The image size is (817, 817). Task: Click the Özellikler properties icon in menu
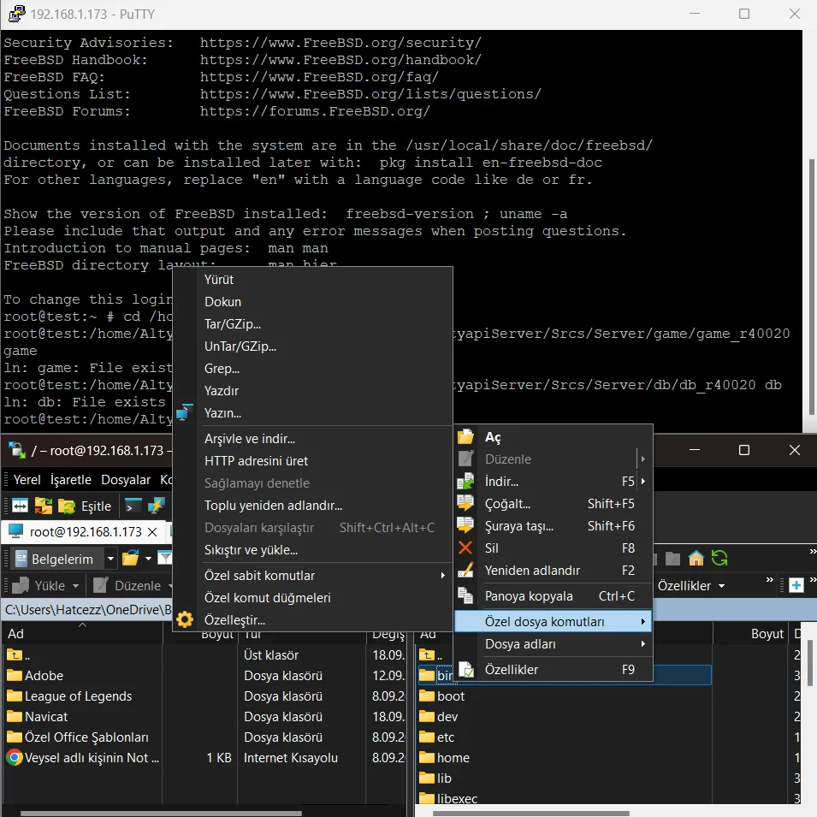click(x=465, y=670)
